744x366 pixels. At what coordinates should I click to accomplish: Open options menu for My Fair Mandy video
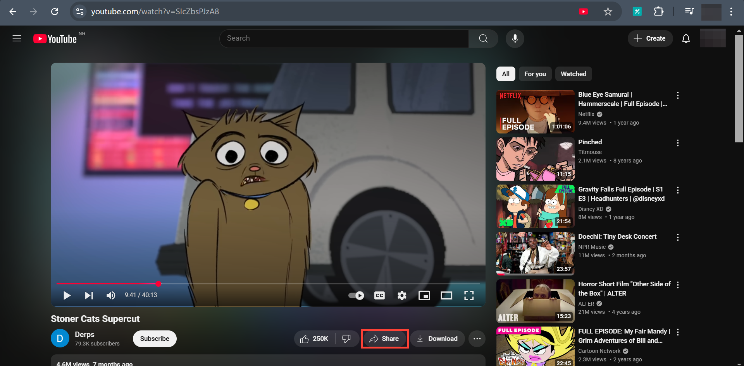click(678, 332)
